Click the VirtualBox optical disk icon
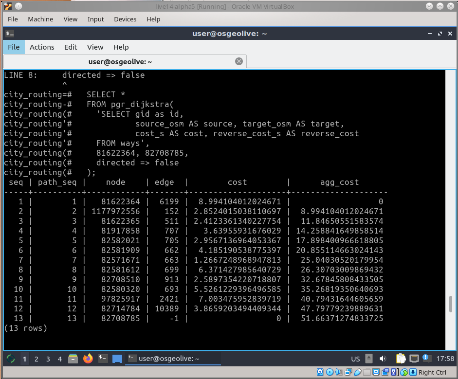The height and width of the screenshot is (379, 458). click(x=330, y=372)
